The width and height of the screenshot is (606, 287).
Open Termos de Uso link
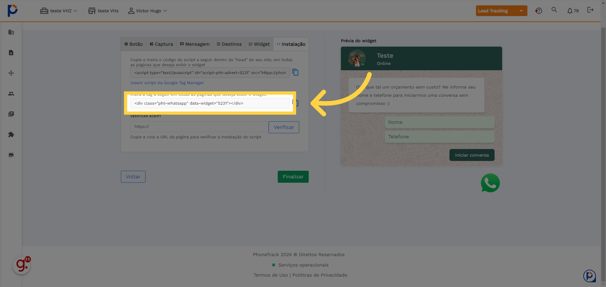271,275
